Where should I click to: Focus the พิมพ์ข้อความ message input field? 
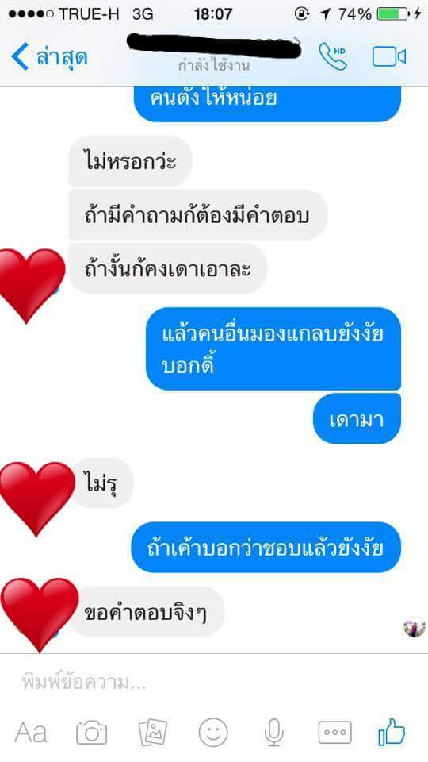214,683
